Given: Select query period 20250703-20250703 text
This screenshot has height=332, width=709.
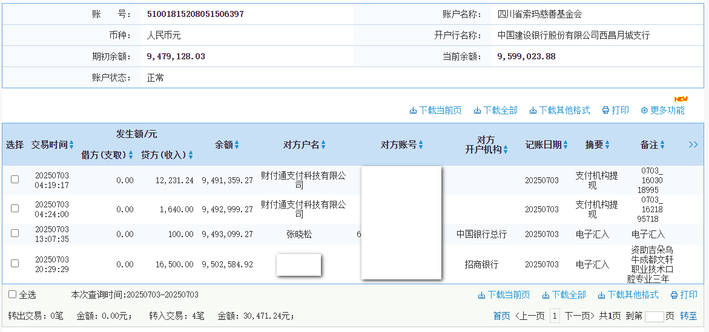Looking at the screenshot, I should point(162,295).
